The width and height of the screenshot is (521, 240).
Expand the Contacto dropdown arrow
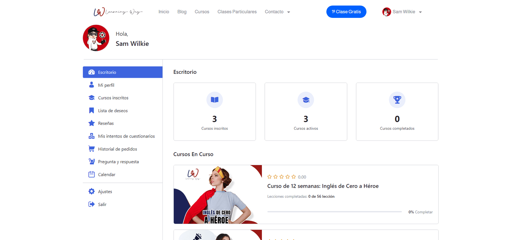tap(289, 12)
